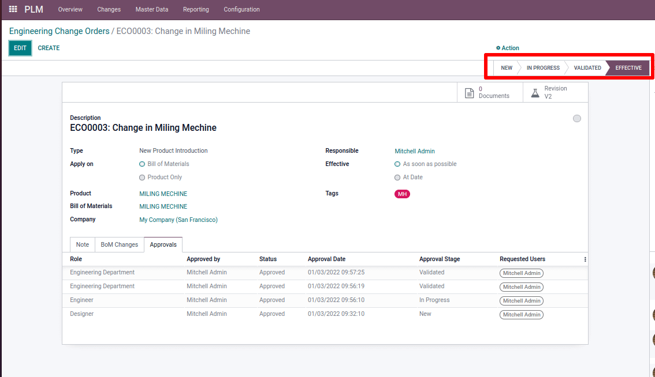Image resolution: width=655 pixels, height=377 pixels.
Task: Open the Approvals table column options icon
Action: click(x=585, y=259)
